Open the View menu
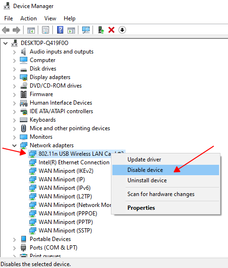 [50, 18]
